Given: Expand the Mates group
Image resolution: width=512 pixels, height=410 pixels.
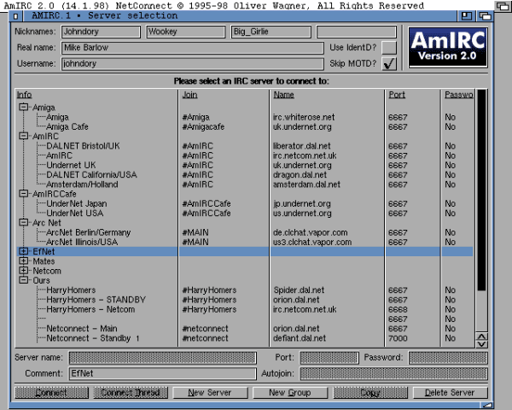Looking at the screenshot, I should [x=23, y=261].
